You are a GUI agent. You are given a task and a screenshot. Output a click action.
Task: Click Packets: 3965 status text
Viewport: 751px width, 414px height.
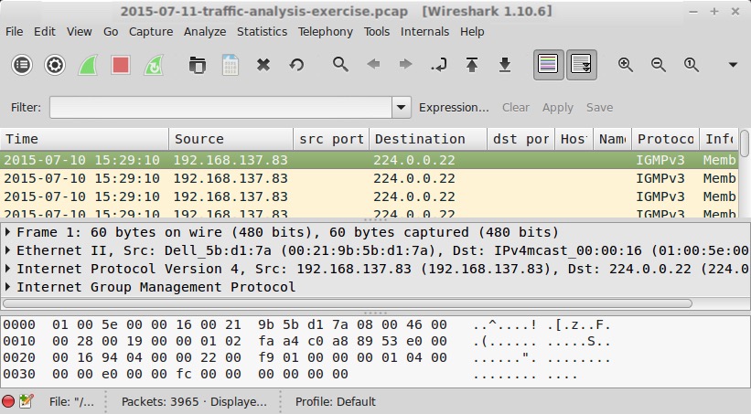coord(194,401)
